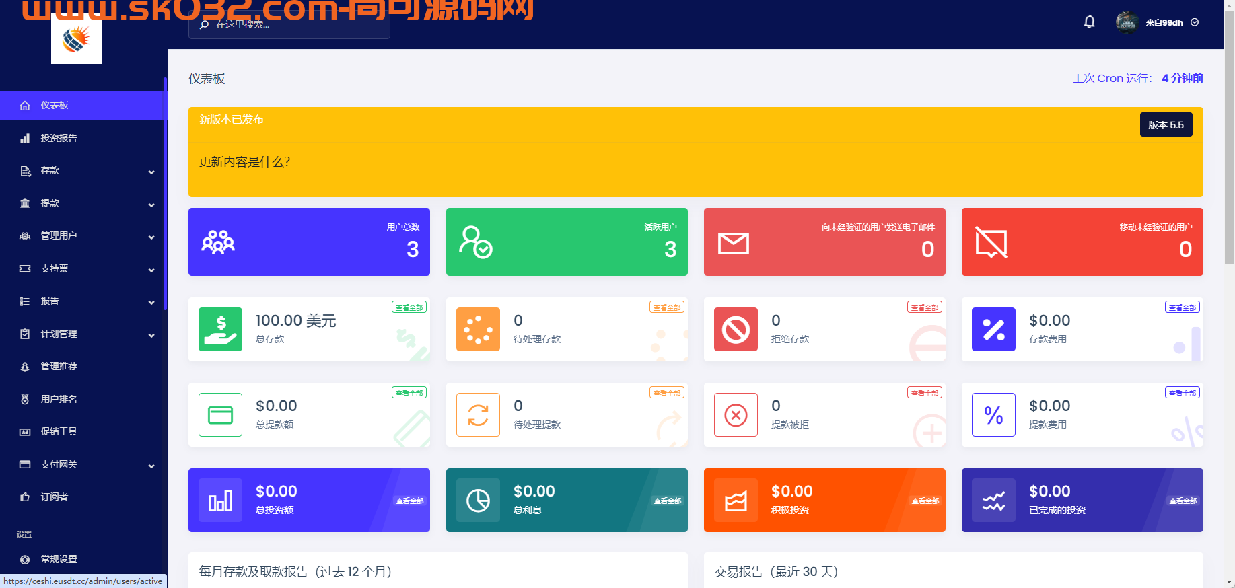1235x588 pixels.
Task: Click the envelope icon on unverified email card
Action: click(x=734, y=243)
